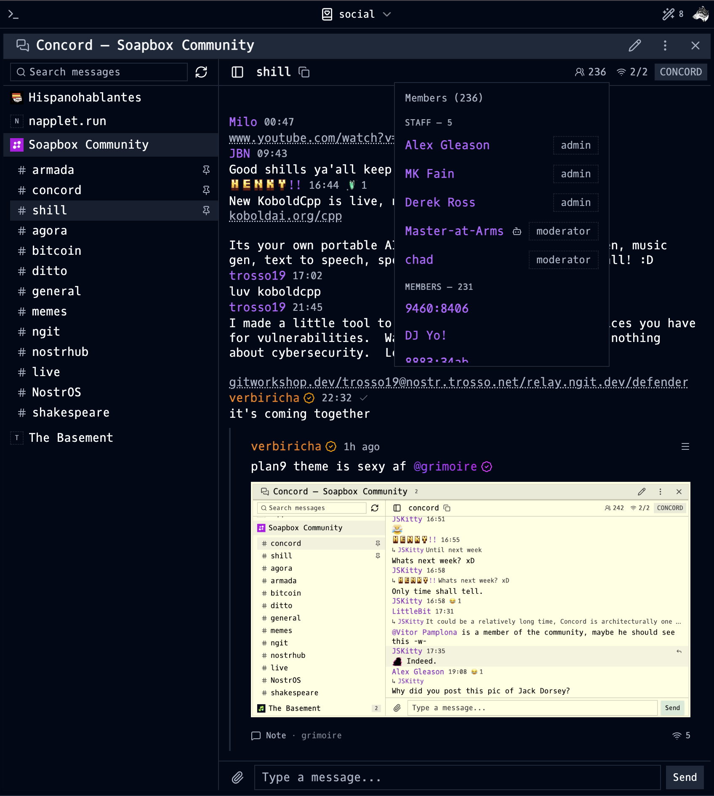Show the 236 members list
714x796 pixels.
point(591,72)
